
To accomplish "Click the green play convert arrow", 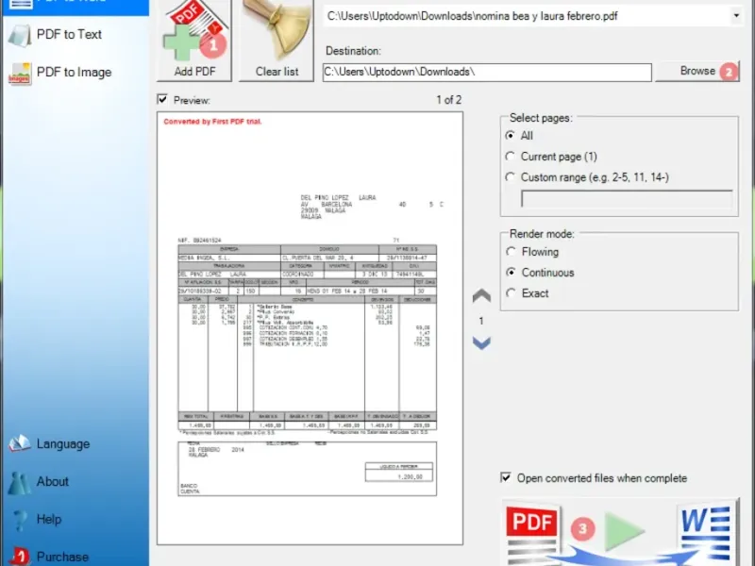I will coord(624,531).
